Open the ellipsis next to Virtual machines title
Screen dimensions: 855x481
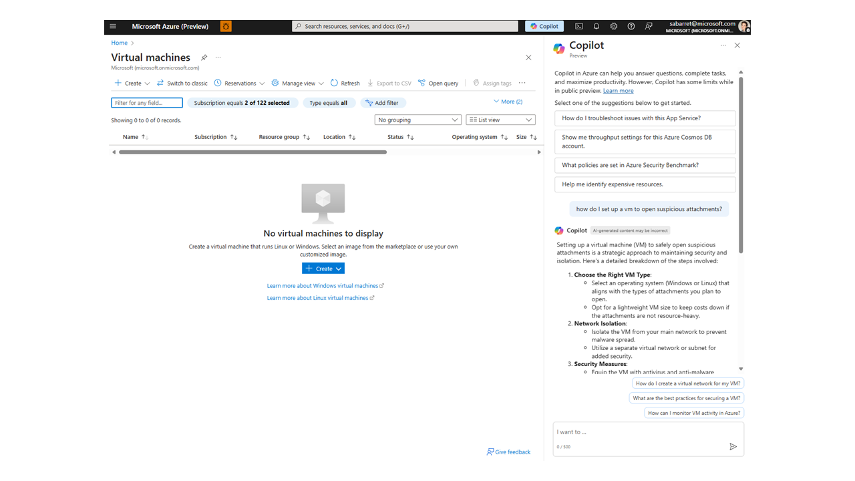218,57
